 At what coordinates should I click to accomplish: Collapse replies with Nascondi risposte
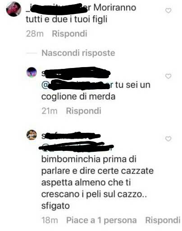78,53
